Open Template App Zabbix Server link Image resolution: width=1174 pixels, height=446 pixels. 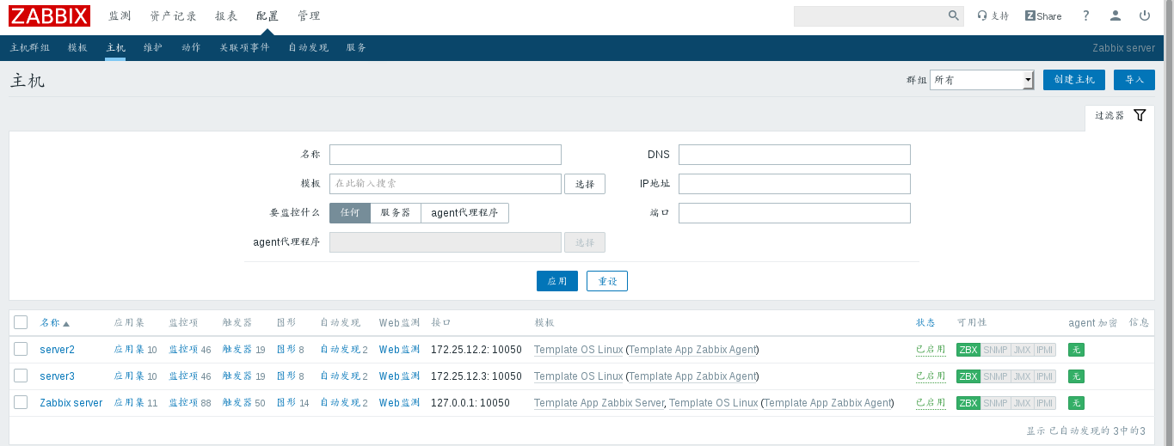[x=599, y=403]
